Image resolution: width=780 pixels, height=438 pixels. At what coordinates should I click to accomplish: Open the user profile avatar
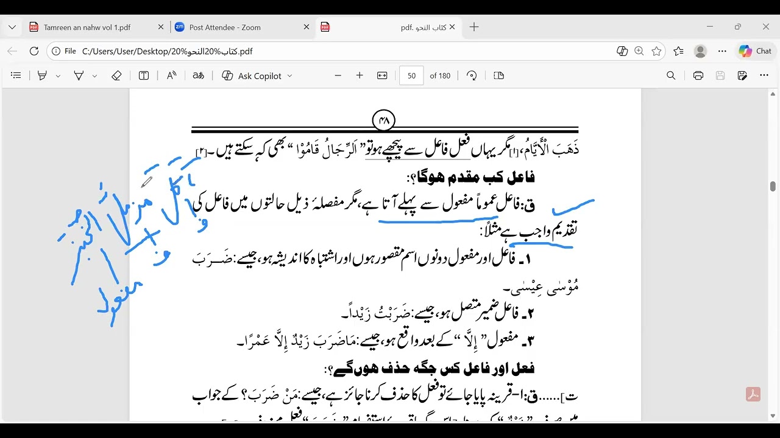pos(700,51)
